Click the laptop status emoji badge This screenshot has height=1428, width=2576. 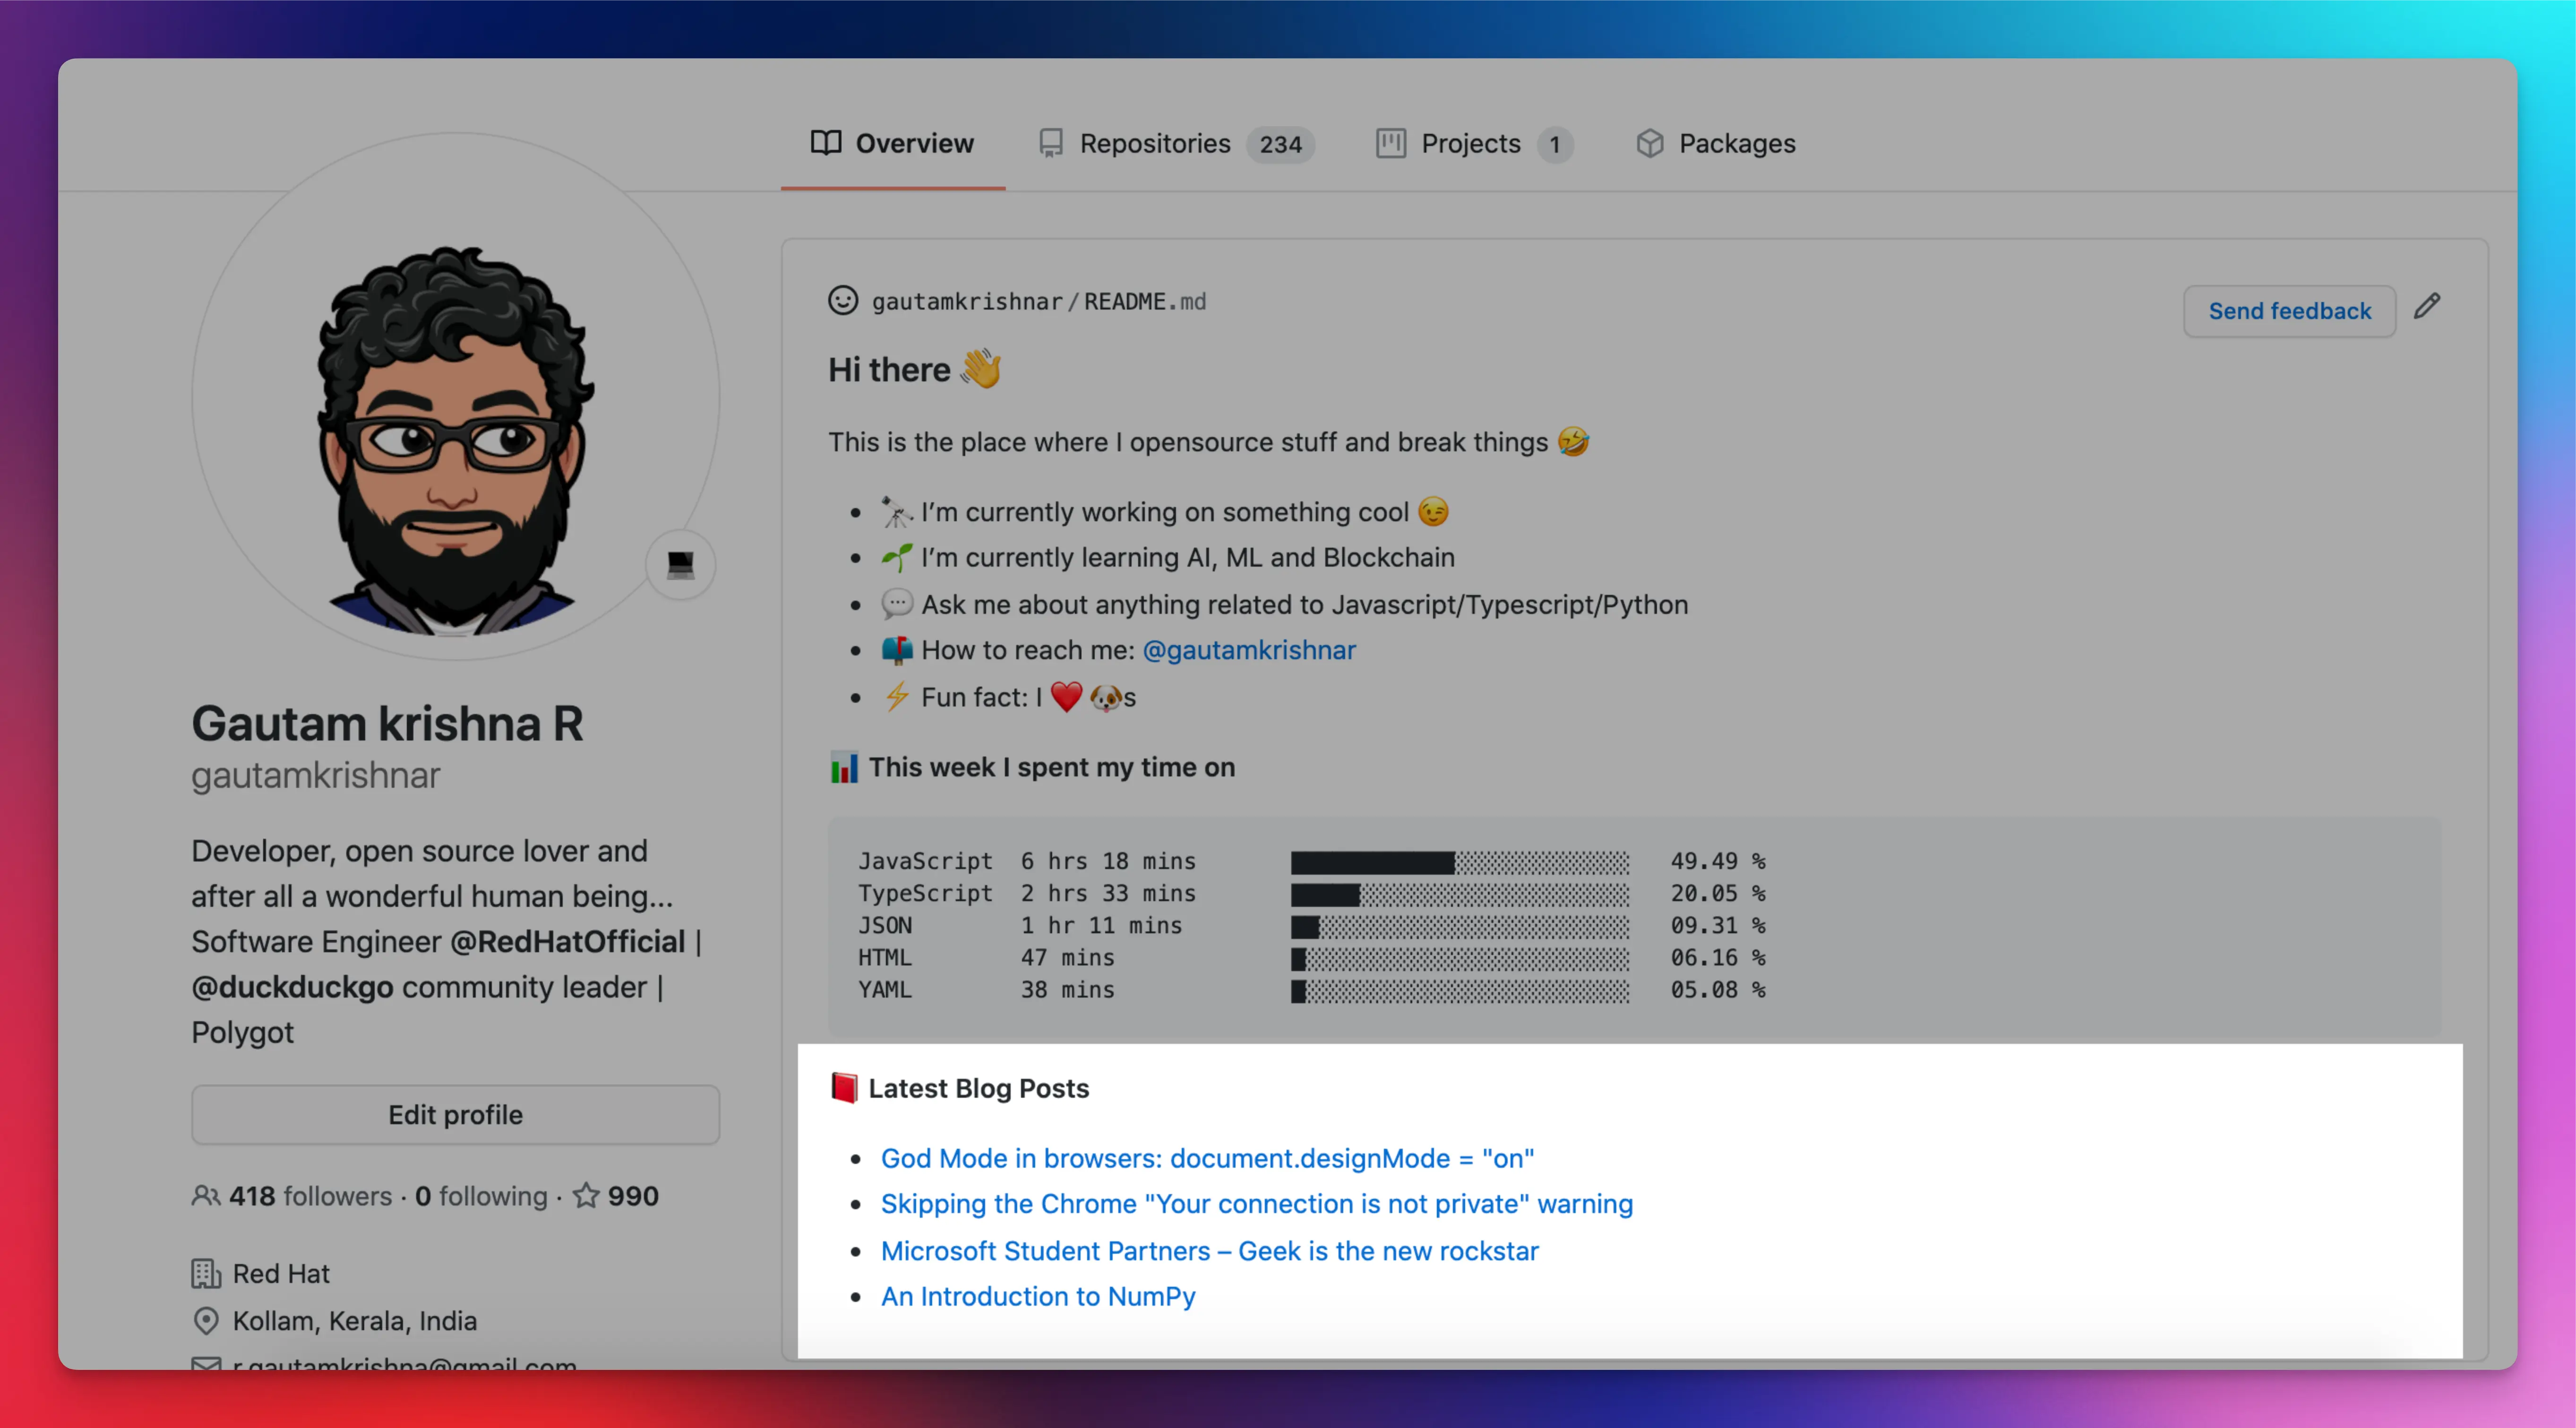pyautogui.click(x=680, y=565)
